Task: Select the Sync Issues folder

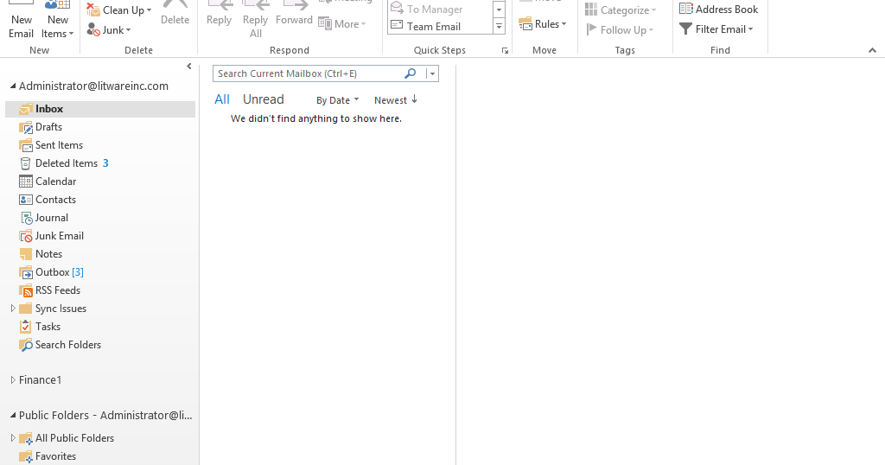Action: (x=60, y=308)
